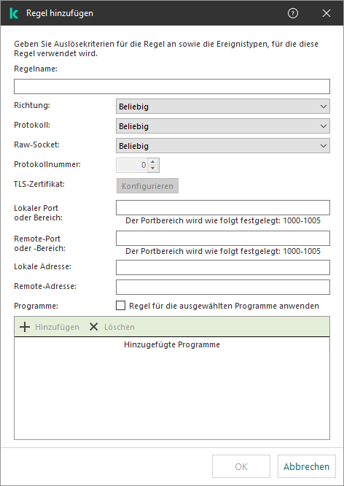The image size is (344, 486).
Task: Click the Abbrechen button
Action: [307, 466]
